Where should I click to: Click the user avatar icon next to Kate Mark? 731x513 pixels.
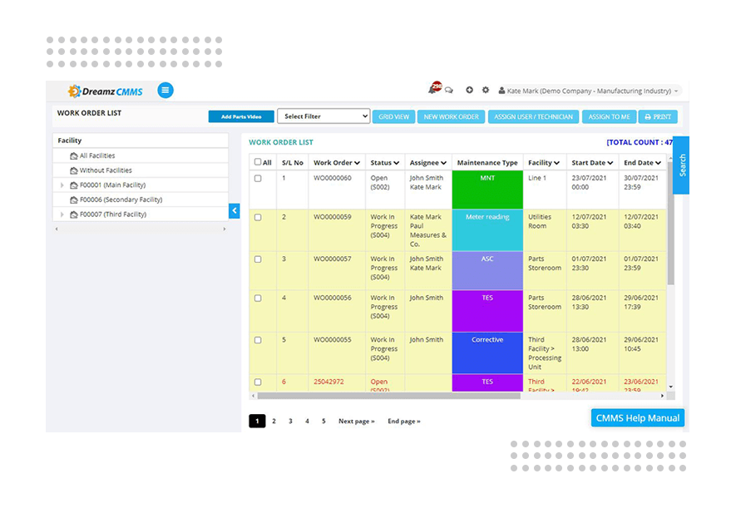coord(501,90)
